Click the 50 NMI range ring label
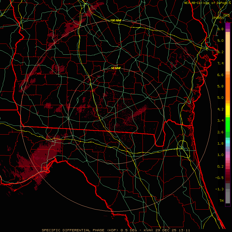Screen dimensions: 232x232 click(116, 68)
